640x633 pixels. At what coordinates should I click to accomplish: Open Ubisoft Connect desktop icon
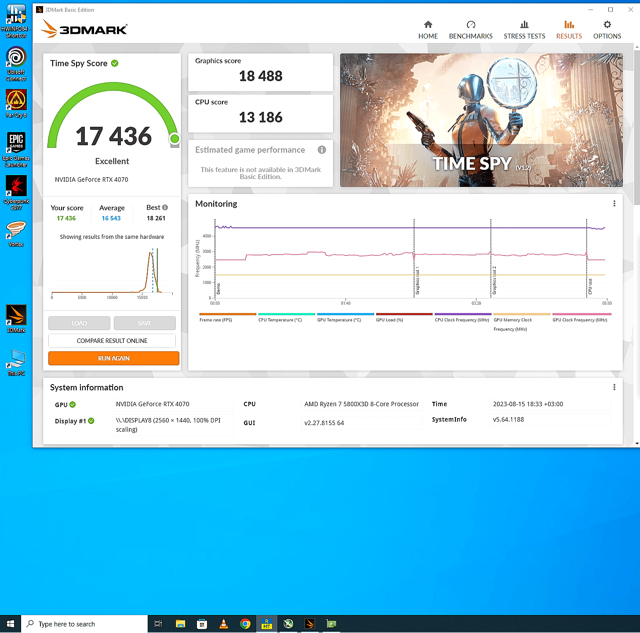16,64
